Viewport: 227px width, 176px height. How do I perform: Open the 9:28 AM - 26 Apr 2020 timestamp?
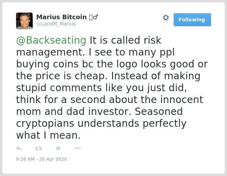[x=41, y=159]
